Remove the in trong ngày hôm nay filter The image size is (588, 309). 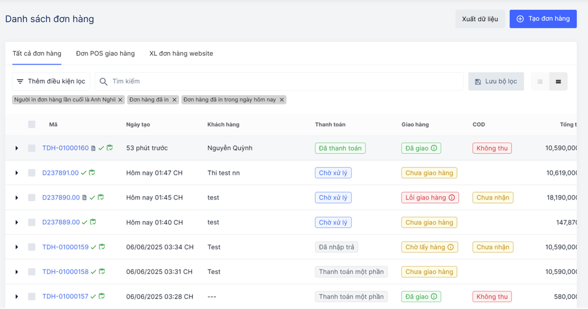click(x=281, y=100)
